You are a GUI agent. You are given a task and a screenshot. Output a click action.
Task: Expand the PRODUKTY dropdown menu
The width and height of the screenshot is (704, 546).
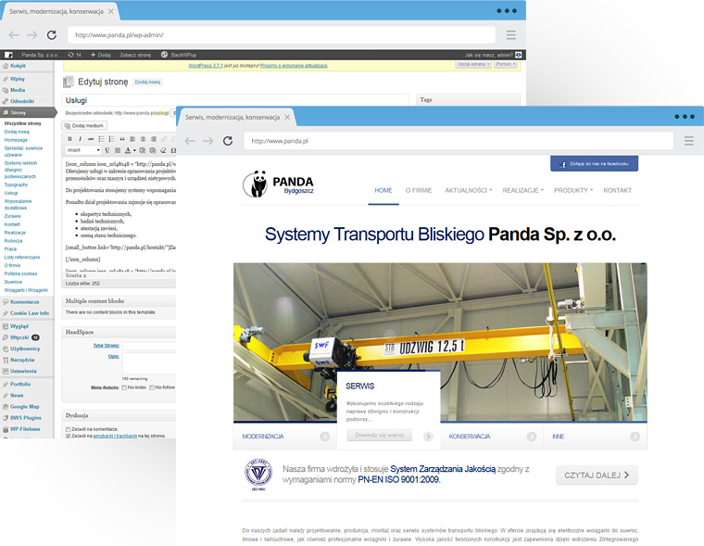point(572,190)
